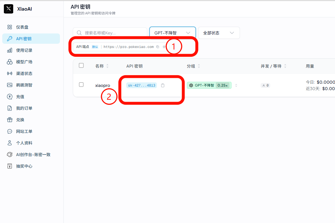Go to 鹈鹕测智 menu item
Viewport: 335px width, 223px height.
coord(31,85)
